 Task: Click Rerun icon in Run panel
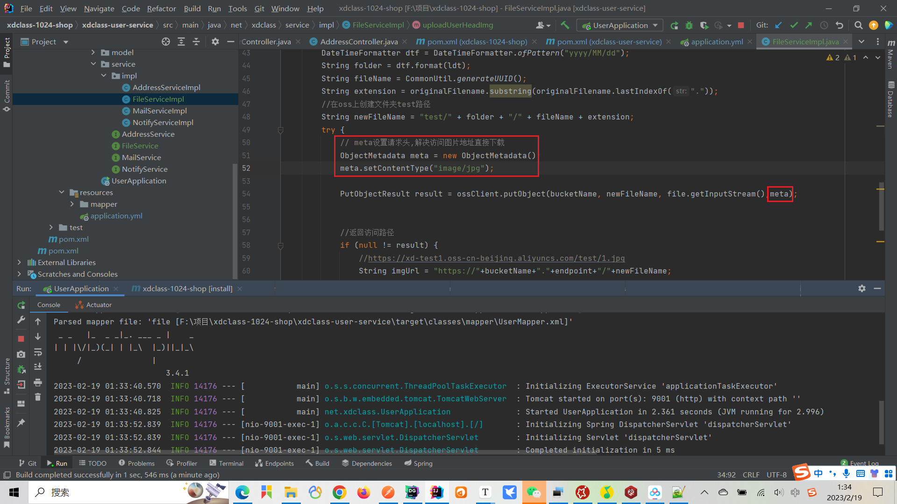pyautogui.click(x=21, y=305)
